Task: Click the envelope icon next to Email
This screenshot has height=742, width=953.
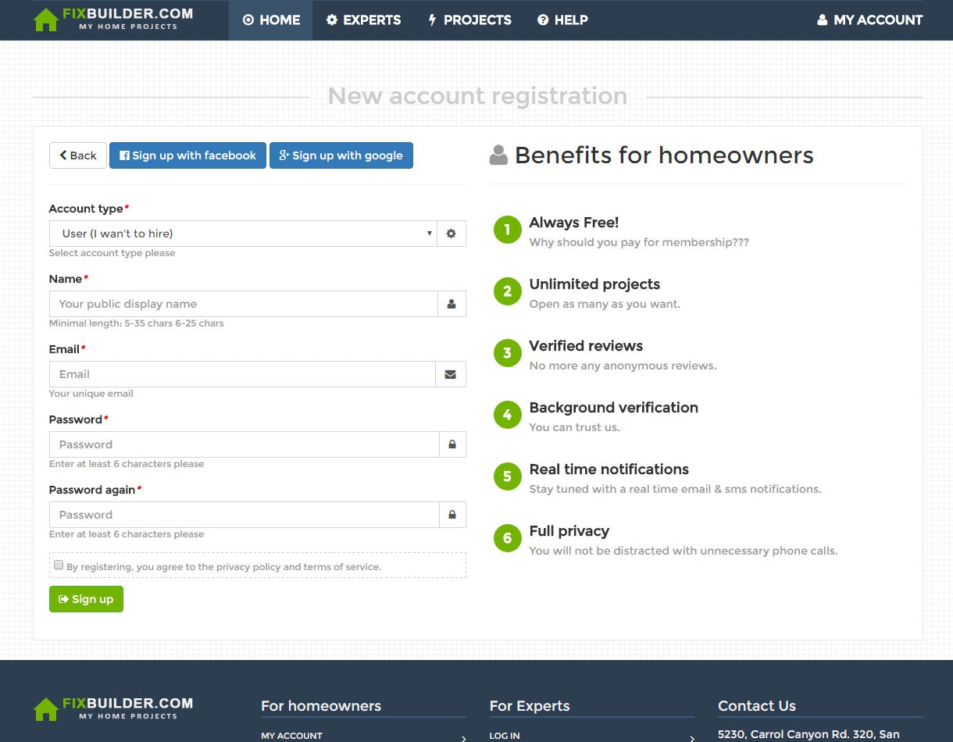Action: point(452,373)
